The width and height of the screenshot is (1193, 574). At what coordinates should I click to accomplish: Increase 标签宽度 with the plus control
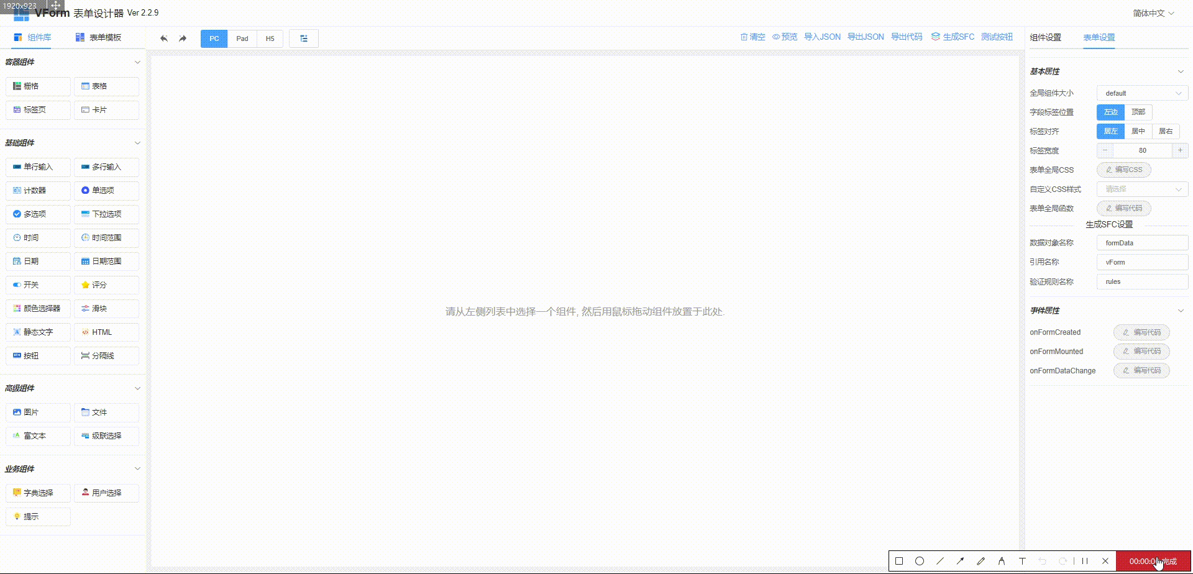[x=1180, y=150]
